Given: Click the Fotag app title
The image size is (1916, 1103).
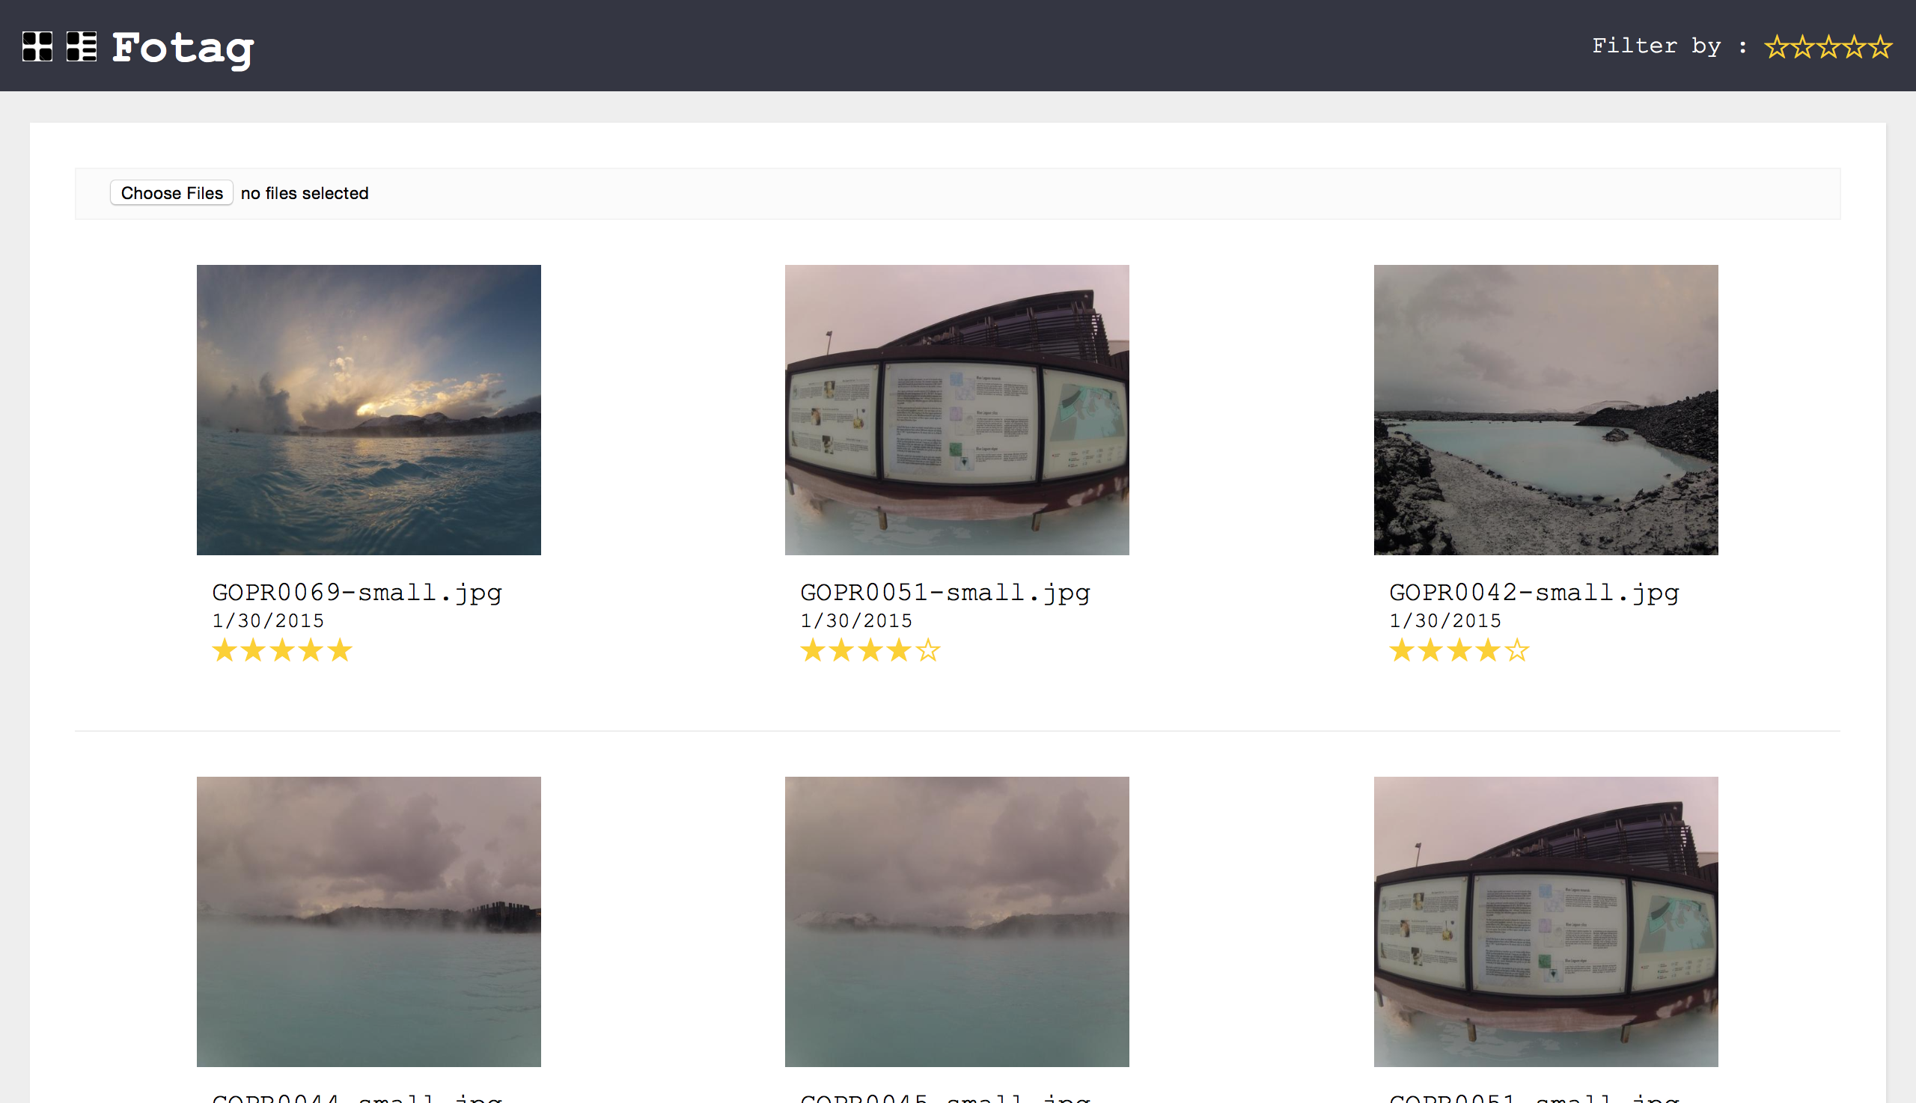Looking at the screenshot, I should 183,49.
